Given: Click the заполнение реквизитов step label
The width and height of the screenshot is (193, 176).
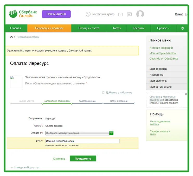Looking at the screenshot, I should coord(57,101).
